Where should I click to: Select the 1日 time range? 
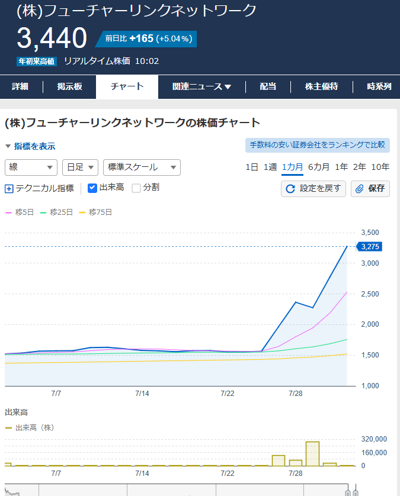[x=252, y=167]
